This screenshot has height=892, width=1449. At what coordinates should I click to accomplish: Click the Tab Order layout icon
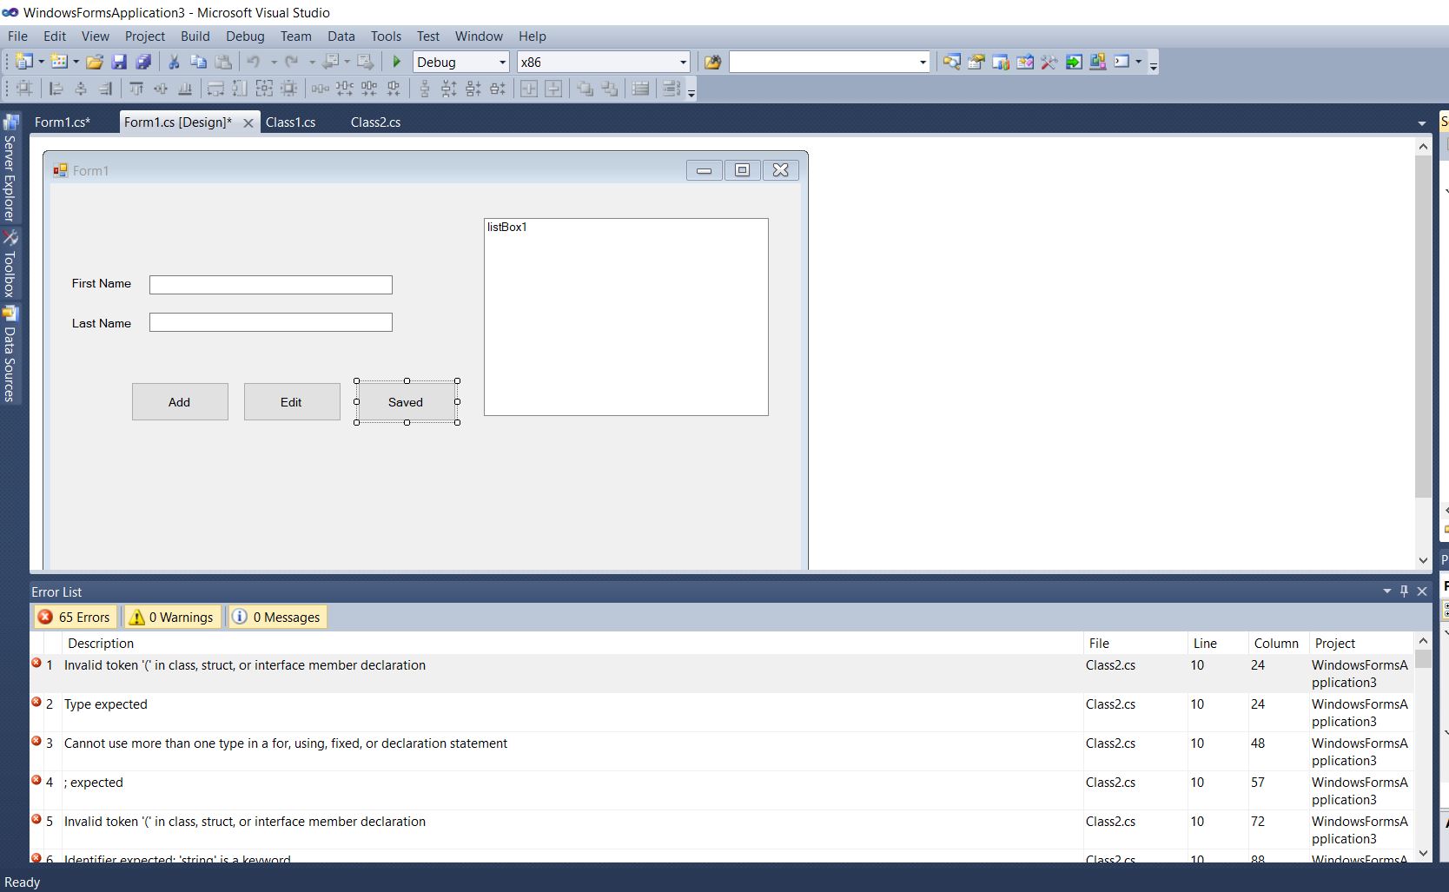click(x=672, y=89)
